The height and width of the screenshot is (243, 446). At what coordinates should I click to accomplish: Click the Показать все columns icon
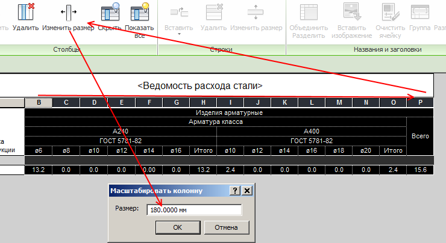pyautogui.click(x=140, y=11)
